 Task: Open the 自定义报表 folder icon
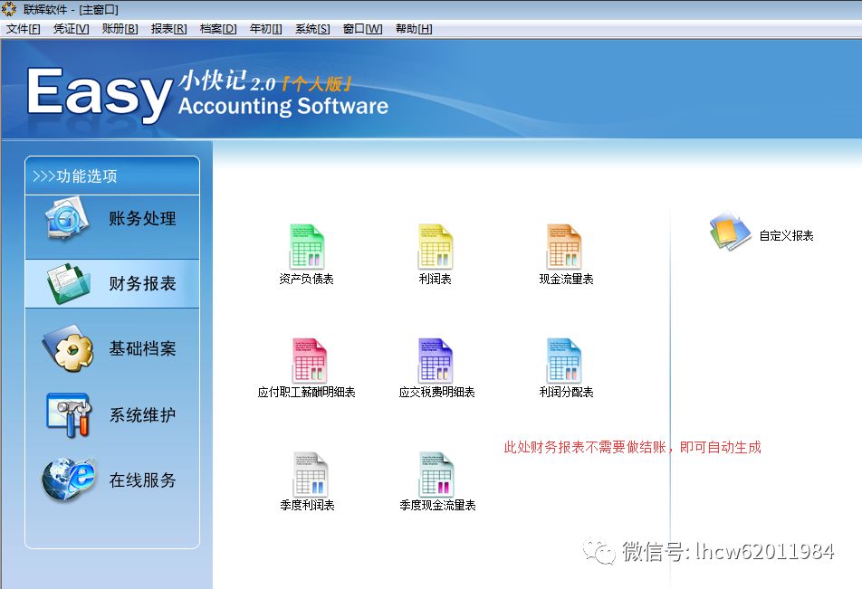pyautogui.click(x=730, y=232)
